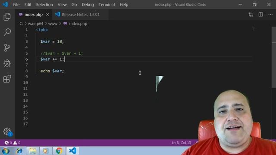This screenshot has width=276, height=155.
Task: Click the index.php breadcrumb segment
Action: [78, 24]
